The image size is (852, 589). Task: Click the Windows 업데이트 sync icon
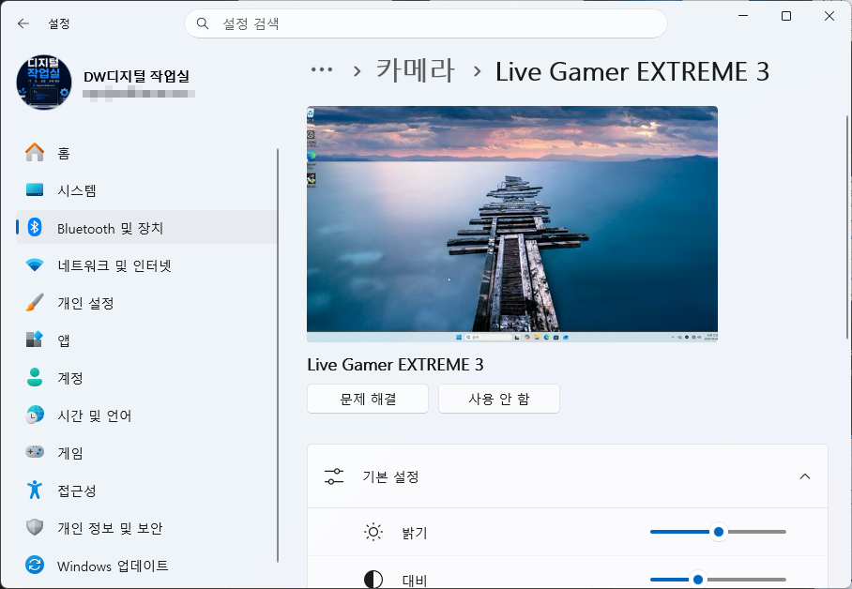coord(35,566)
